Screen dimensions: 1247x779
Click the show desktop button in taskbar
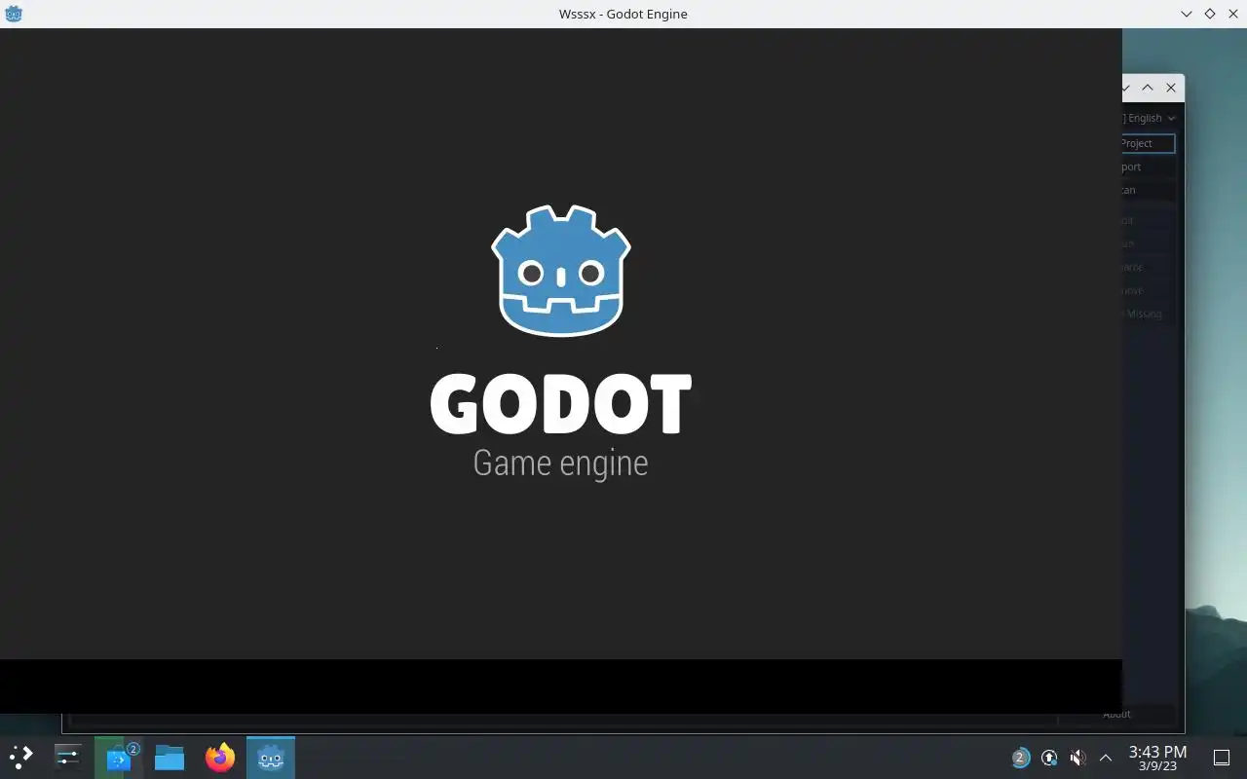pyautogui.click(x=1222, y=758)
